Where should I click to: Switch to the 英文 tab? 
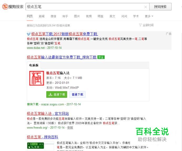click(112, 16)
